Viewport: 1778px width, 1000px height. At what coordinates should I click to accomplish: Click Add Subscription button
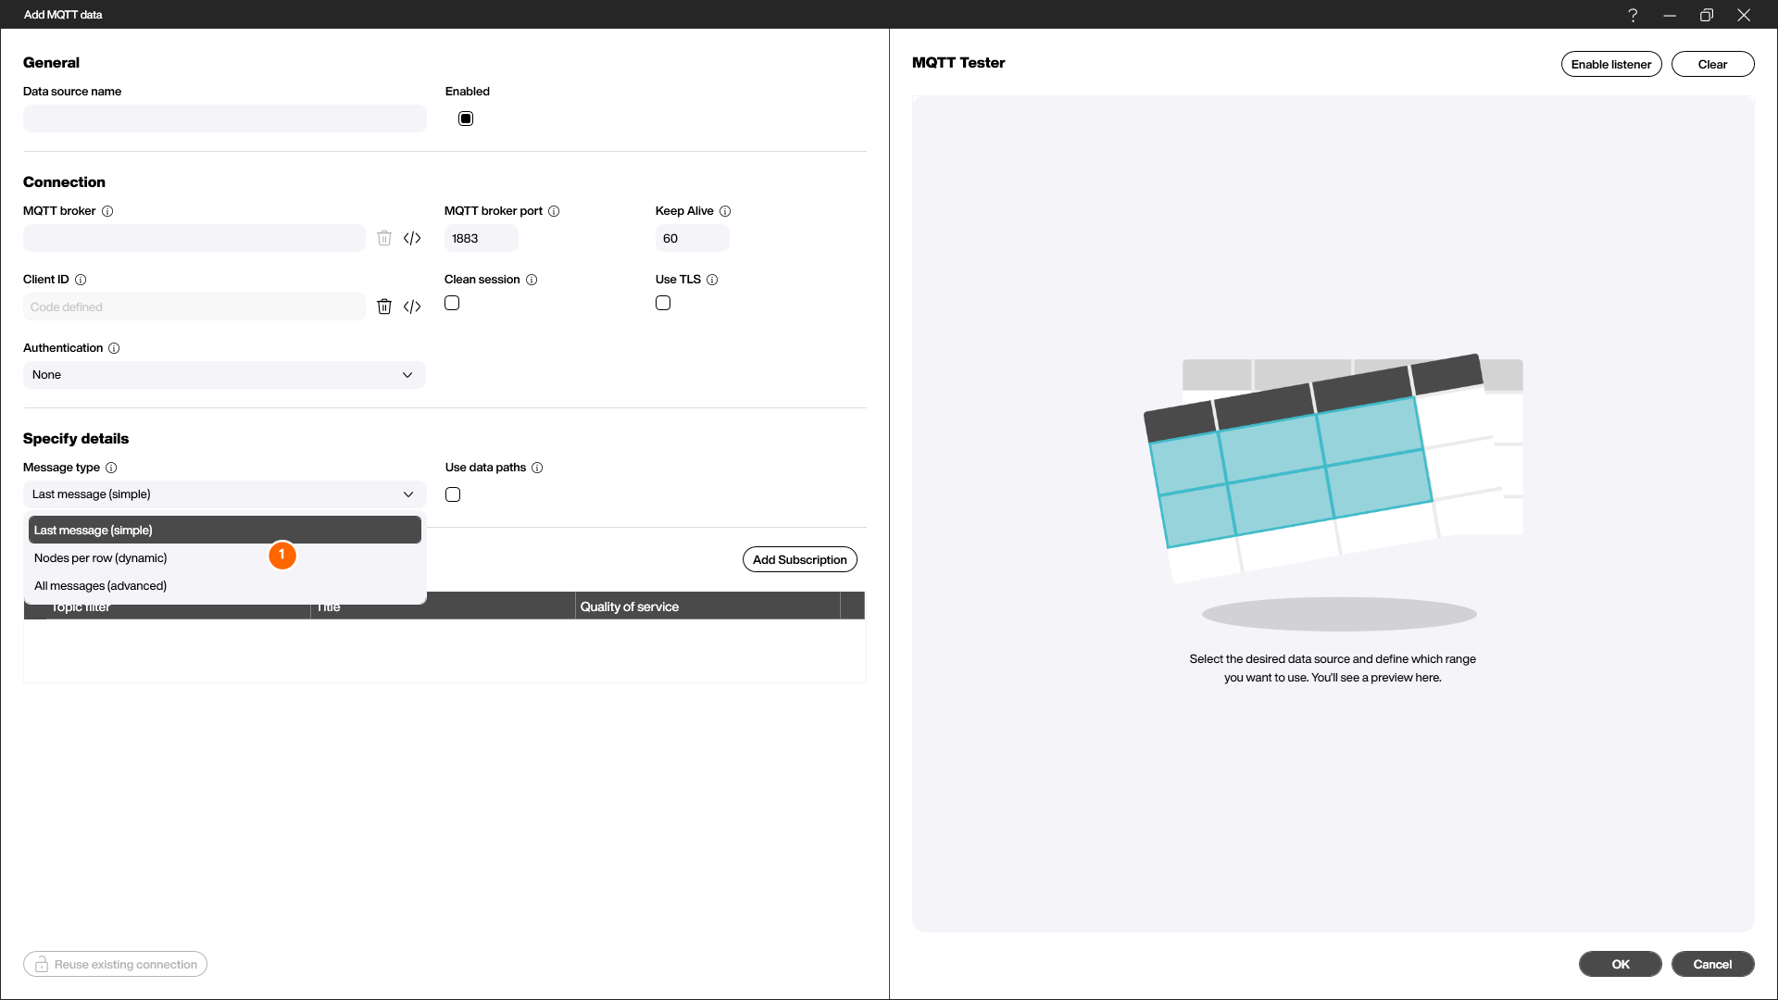point(800,559)
